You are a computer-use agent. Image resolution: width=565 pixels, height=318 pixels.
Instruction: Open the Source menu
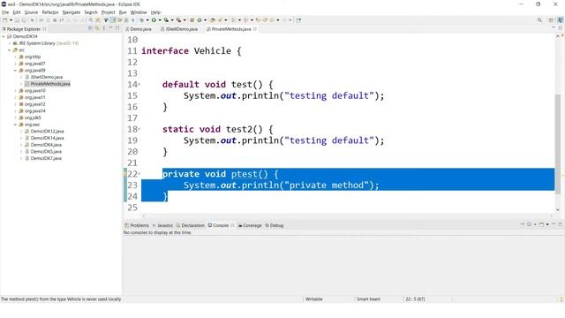[31, 12]
